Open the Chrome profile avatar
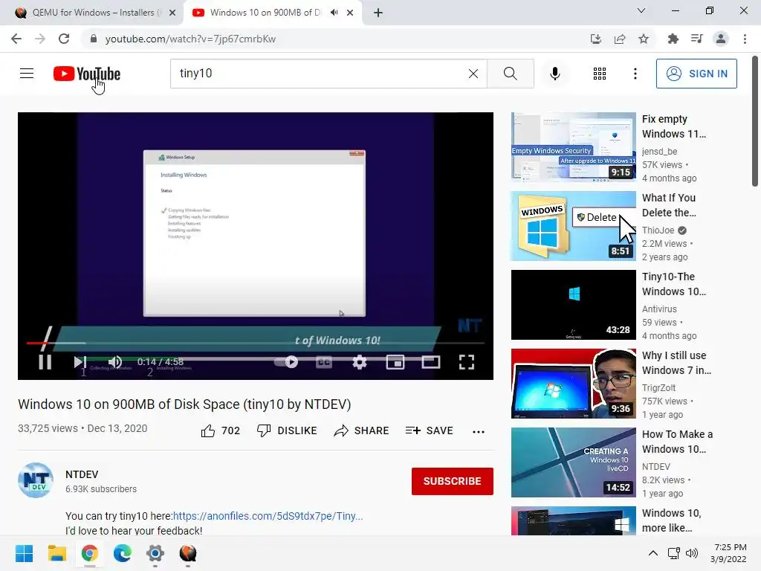This screenshot has height=571, width=761. pyautogui.click(x=721, y=39)
